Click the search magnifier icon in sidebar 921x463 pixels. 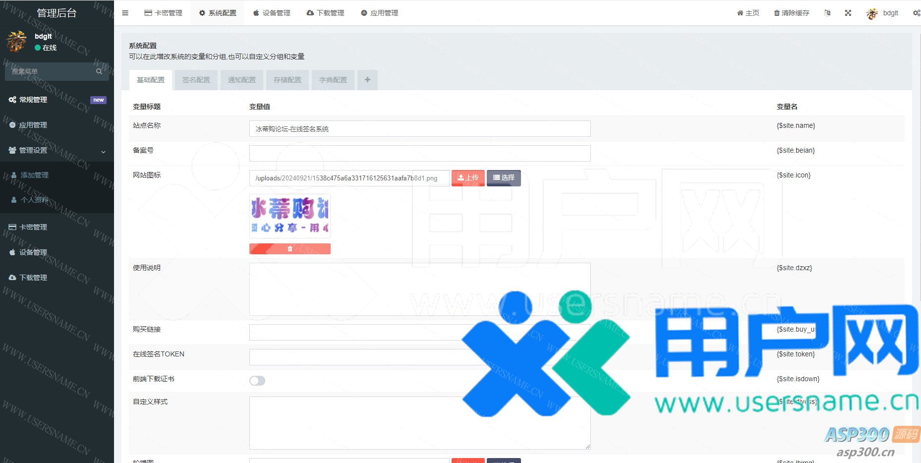pos(99,71)
